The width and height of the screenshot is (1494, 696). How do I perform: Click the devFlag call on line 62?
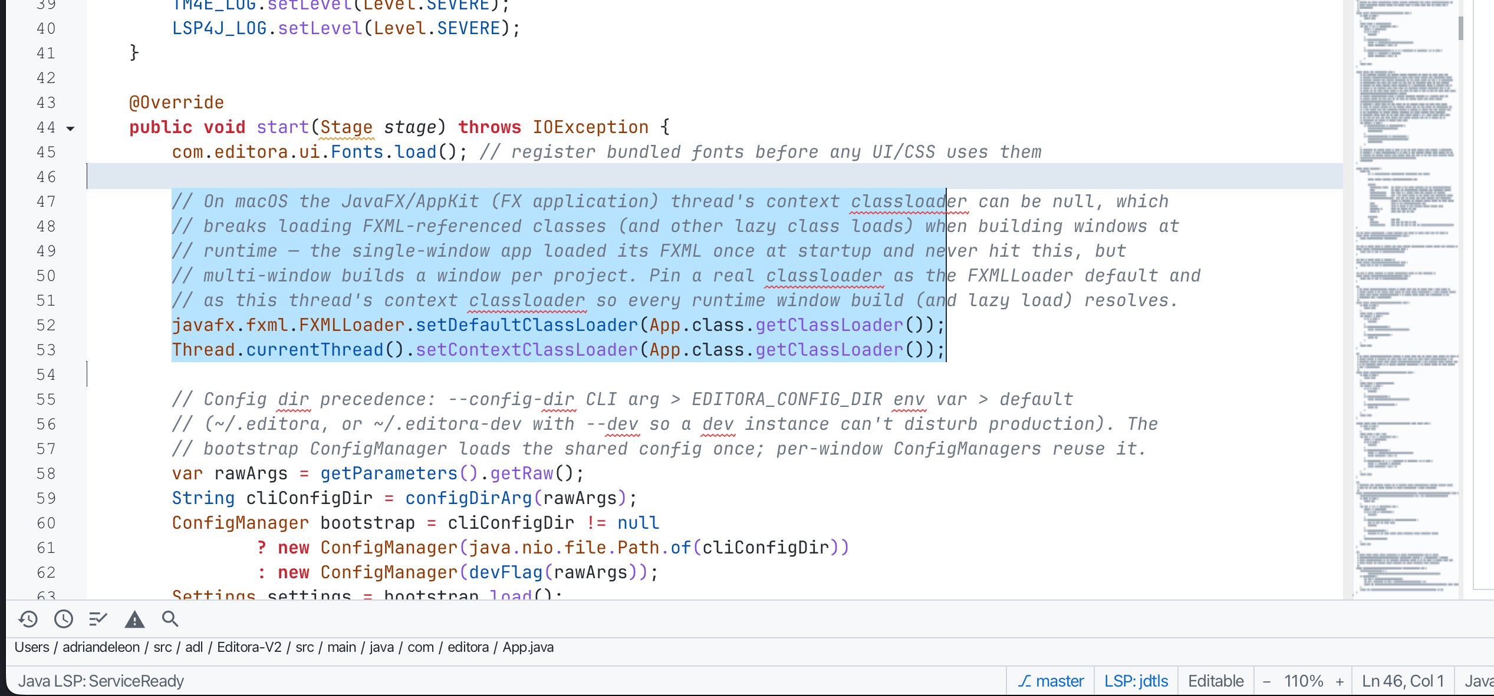[505, 572]
